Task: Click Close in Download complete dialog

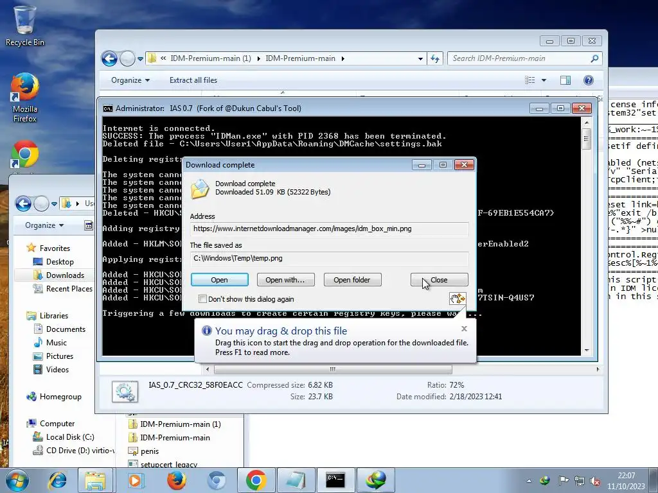Action: pos(439,280)
